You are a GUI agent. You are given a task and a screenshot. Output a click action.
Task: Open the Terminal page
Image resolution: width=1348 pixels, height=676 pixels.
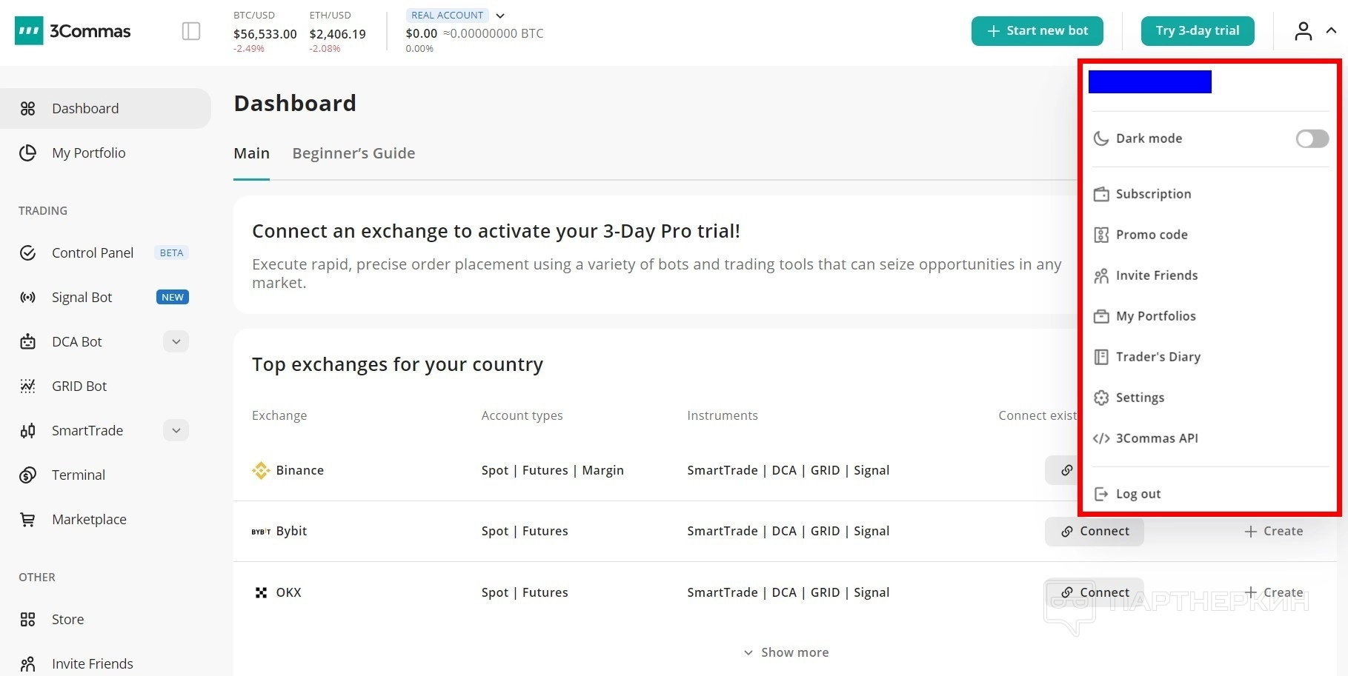[x=78, y=475]
